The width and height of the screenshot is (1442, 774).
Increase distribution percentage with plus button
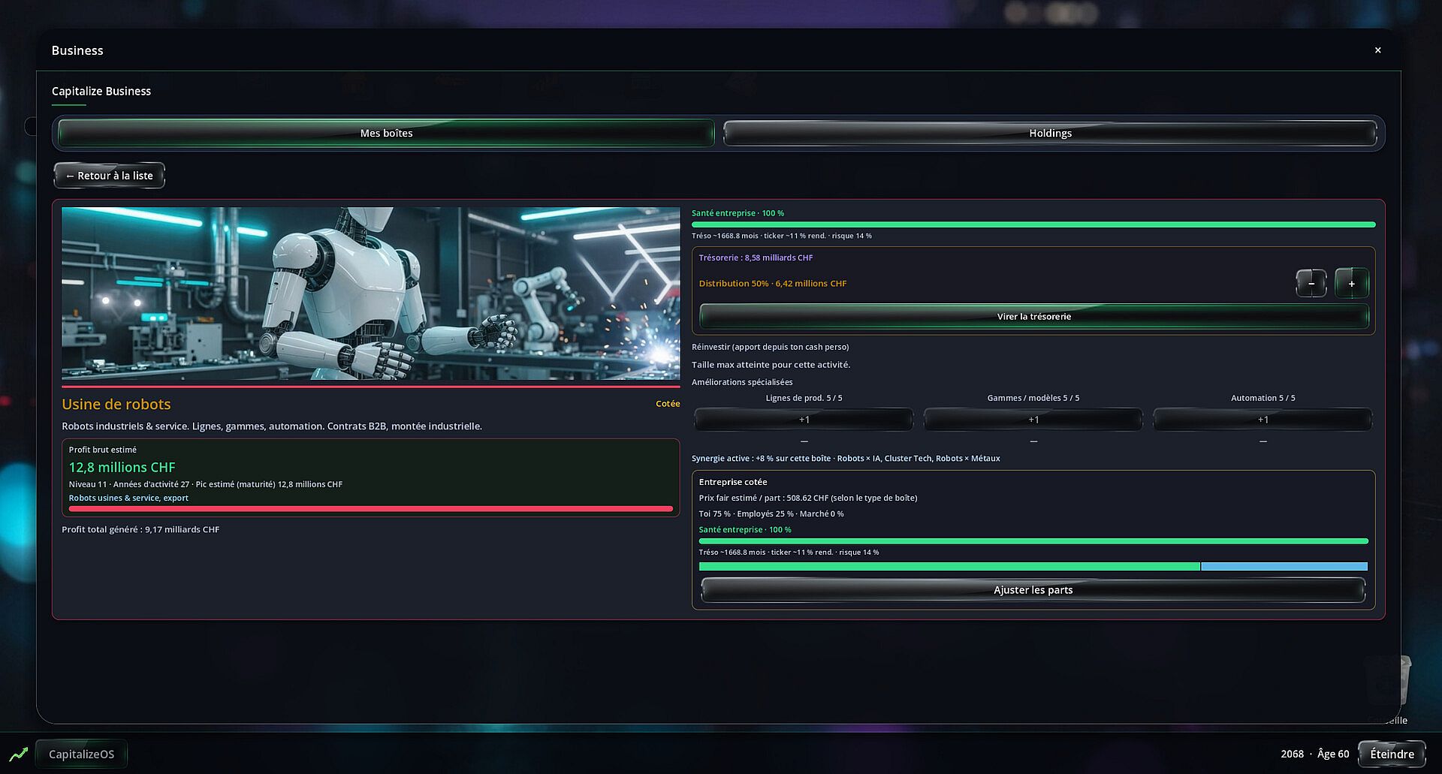1351,284
